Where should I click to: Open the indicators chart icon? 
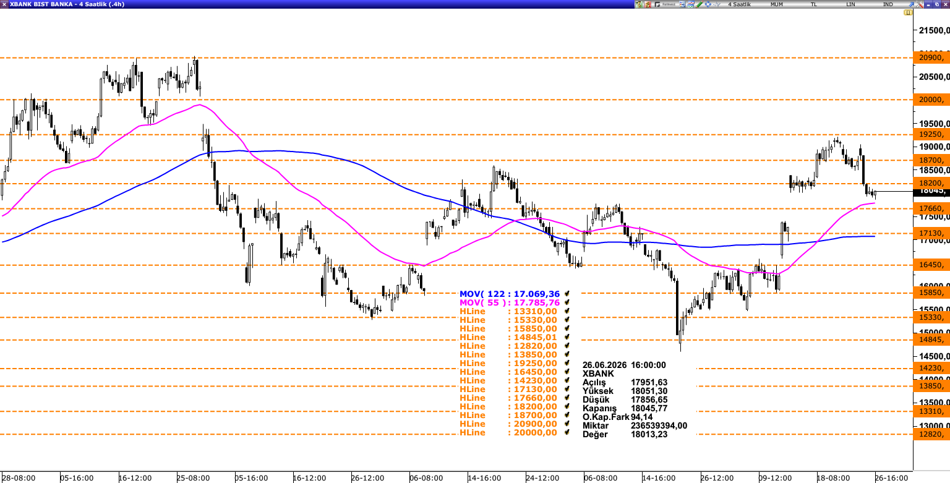tap(691, 4)
